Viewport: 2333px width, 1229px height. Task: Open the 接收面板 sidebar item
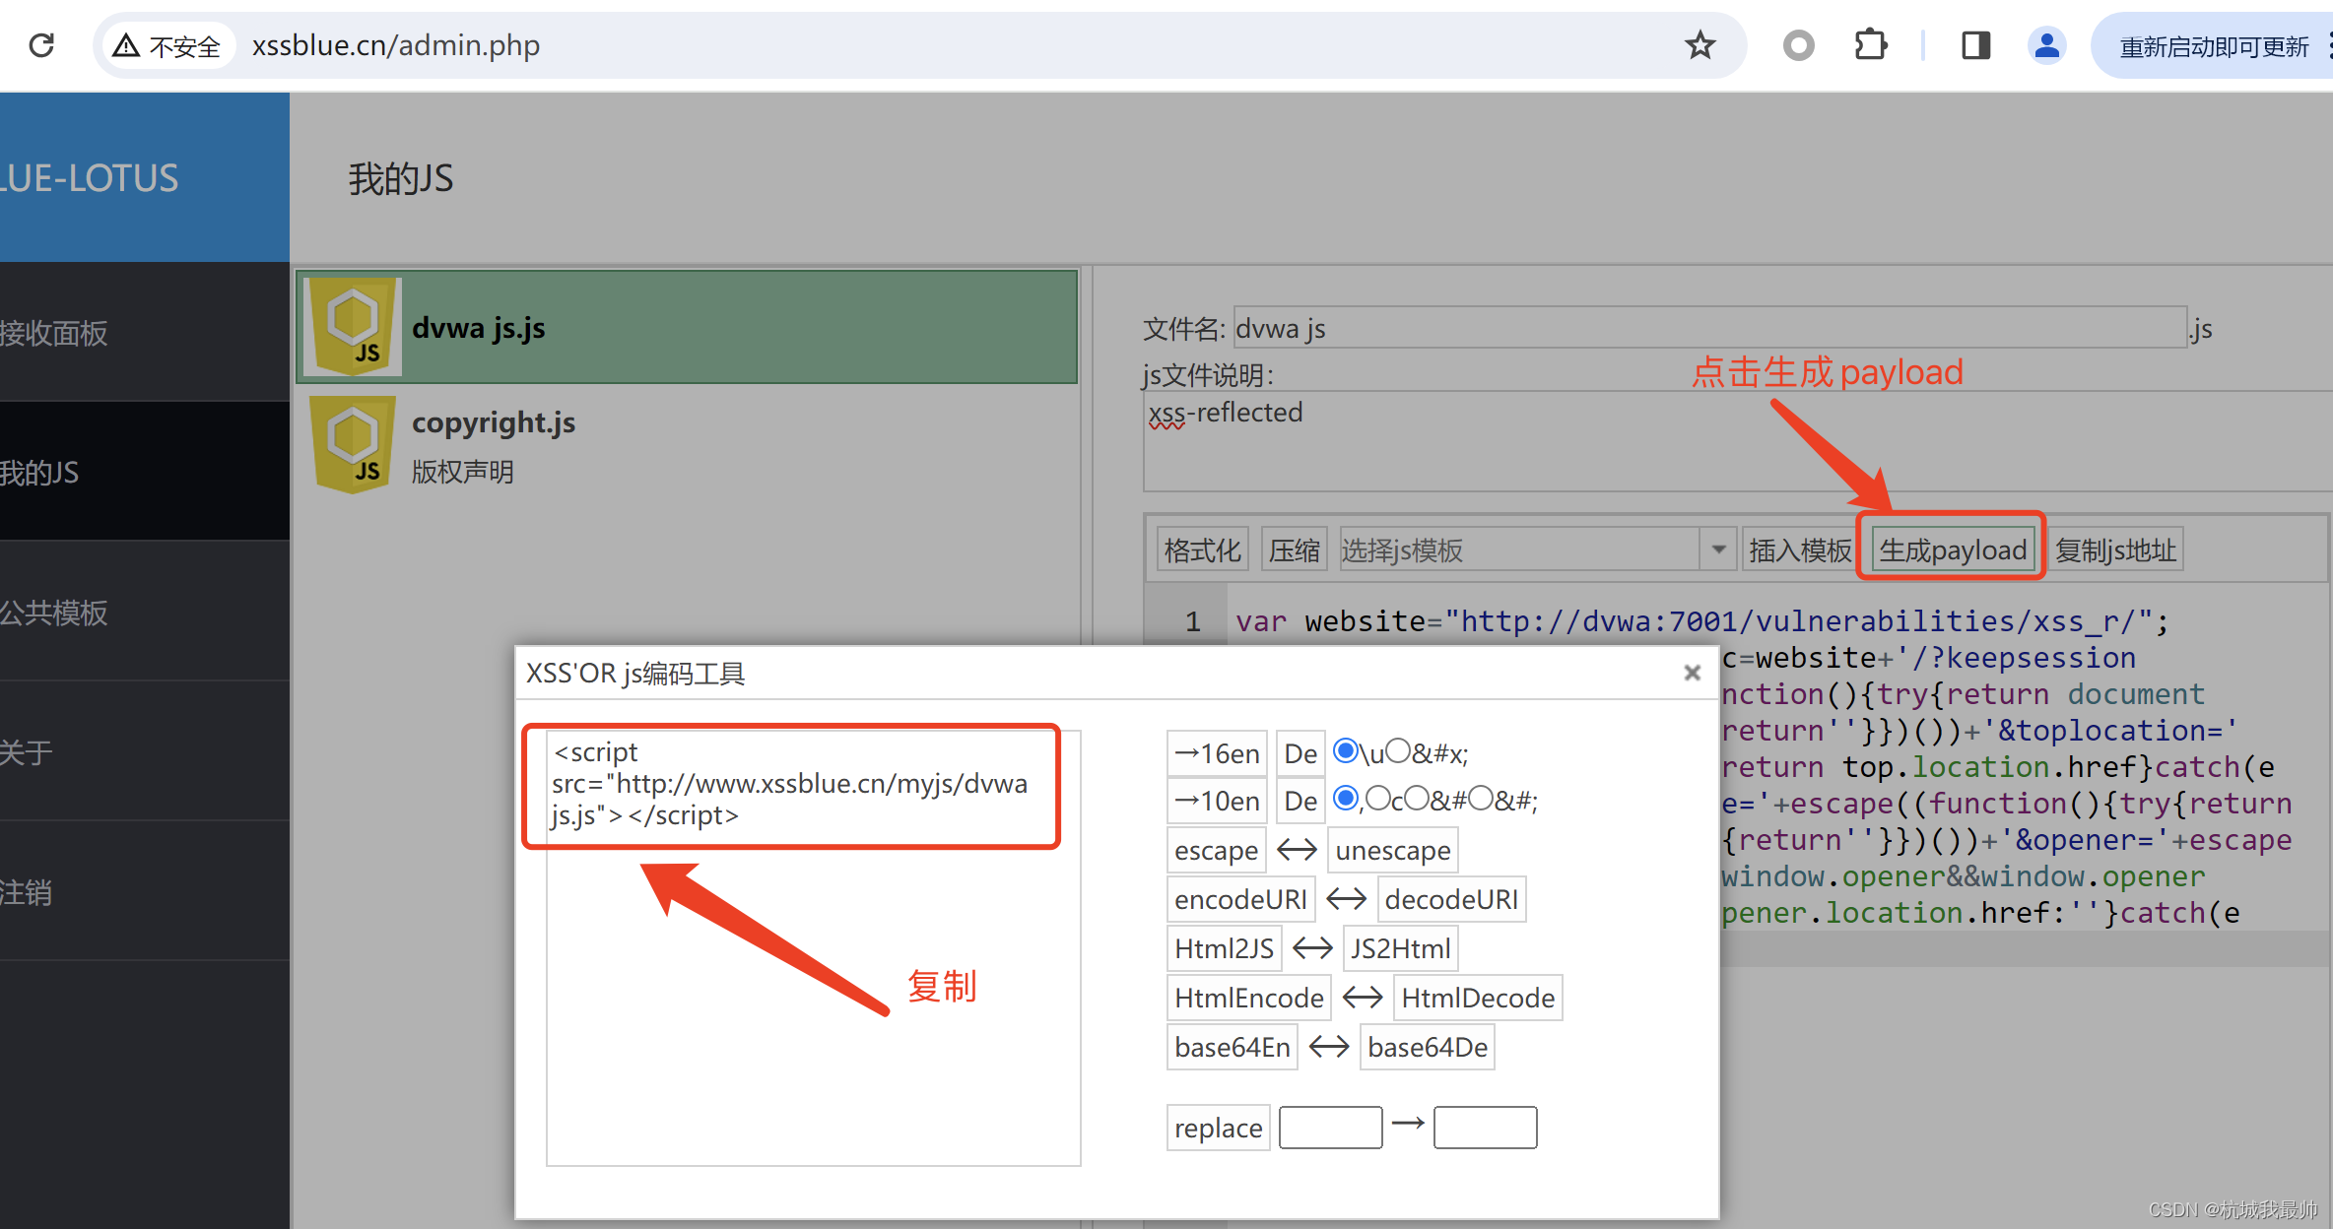(x=144, y=333)
